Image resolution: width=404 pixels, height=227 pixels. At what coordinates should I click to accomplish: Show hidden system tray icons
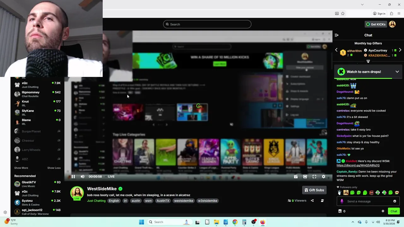353,222
